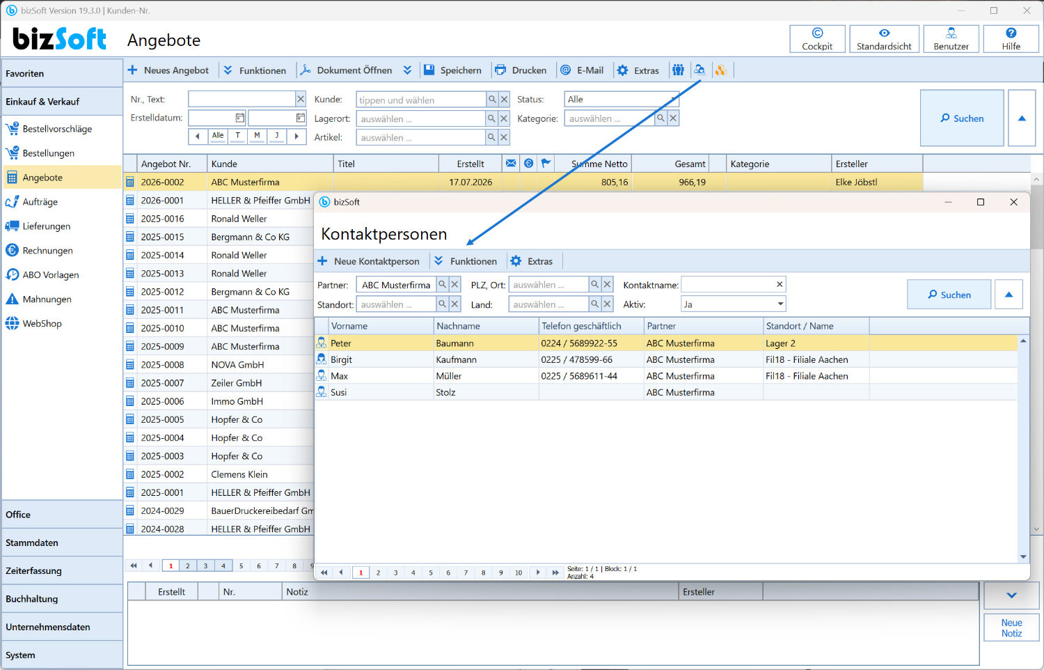Click the Neue Notiz button
Screen dimensions: 1044x670
[x=1011, y=628]
